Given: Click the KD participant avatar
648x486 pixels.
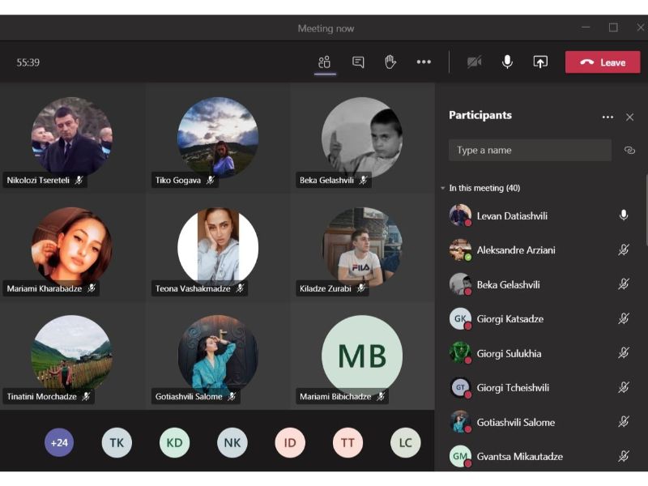Looking at the screenshot, I should tap(174, 442).
